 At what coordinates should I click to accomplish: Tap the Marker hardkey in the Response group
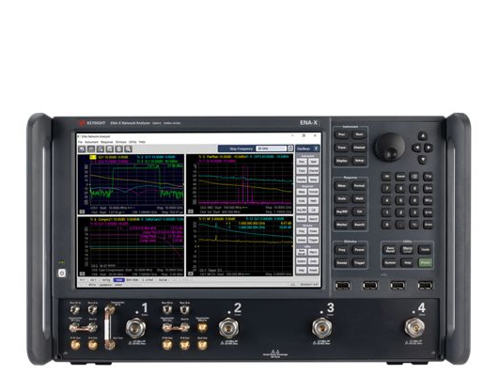point(341,225)
